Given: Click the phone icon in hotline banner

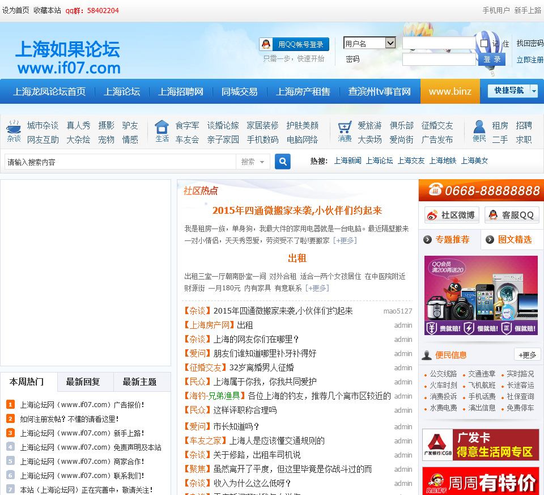Looking at the screenshot, I should point(435,189).
